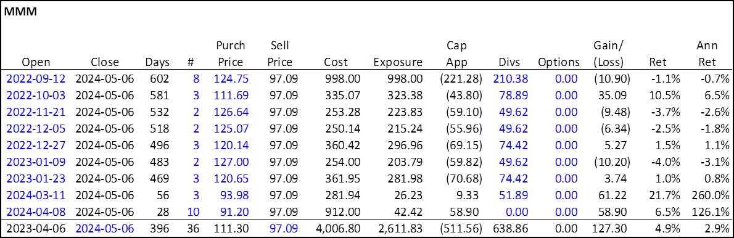
Task: Select the Exposure column header
Action: (398, 62)
